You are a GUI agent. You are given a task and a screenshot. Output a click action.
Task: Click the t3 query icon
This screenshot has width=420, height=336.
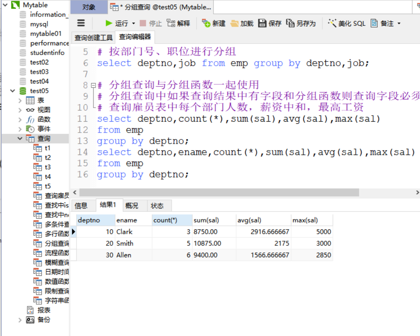38,167
